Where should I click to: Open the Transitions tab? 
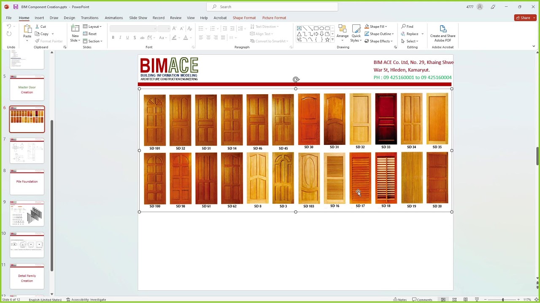[x=89, y=18]
